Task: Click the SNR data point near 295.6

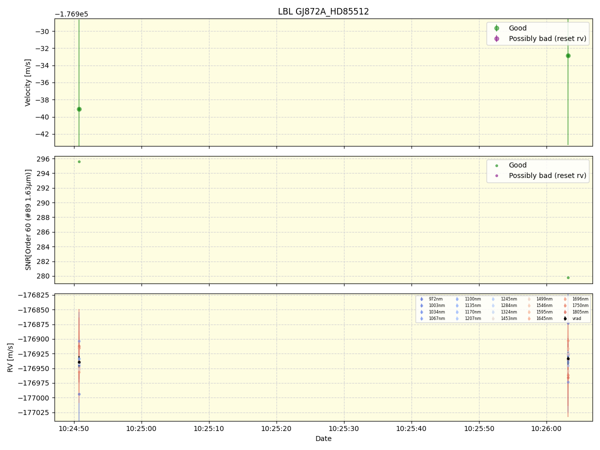Action: pos(79,161)
